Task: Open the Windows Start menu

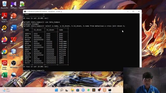Action: coord(56,90)
